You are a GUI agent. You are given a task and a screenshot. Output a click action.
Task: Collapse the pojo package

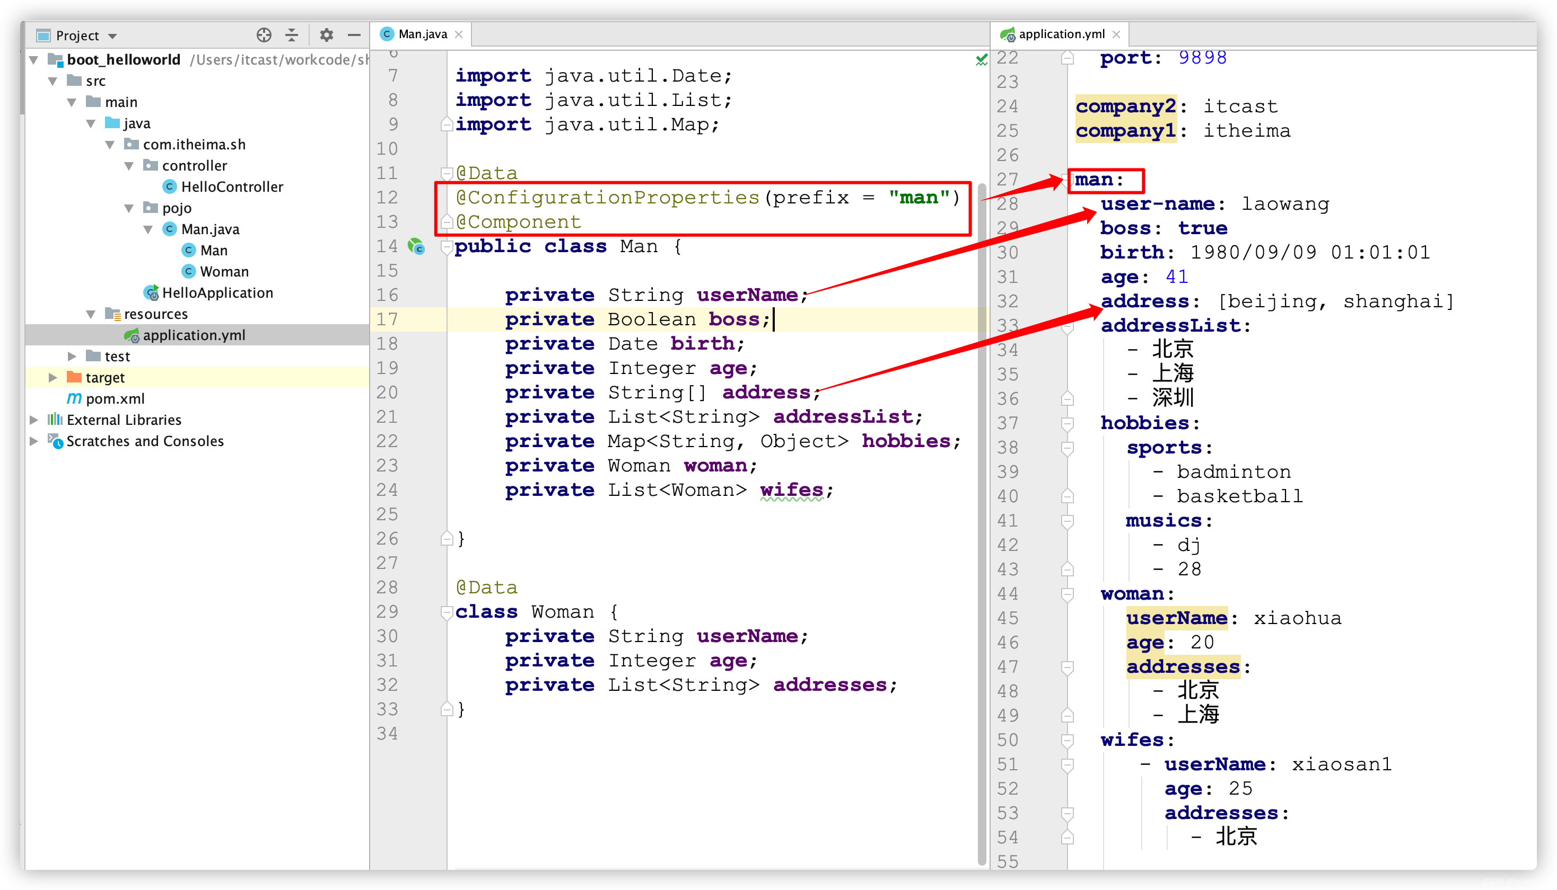coord(128,208)
